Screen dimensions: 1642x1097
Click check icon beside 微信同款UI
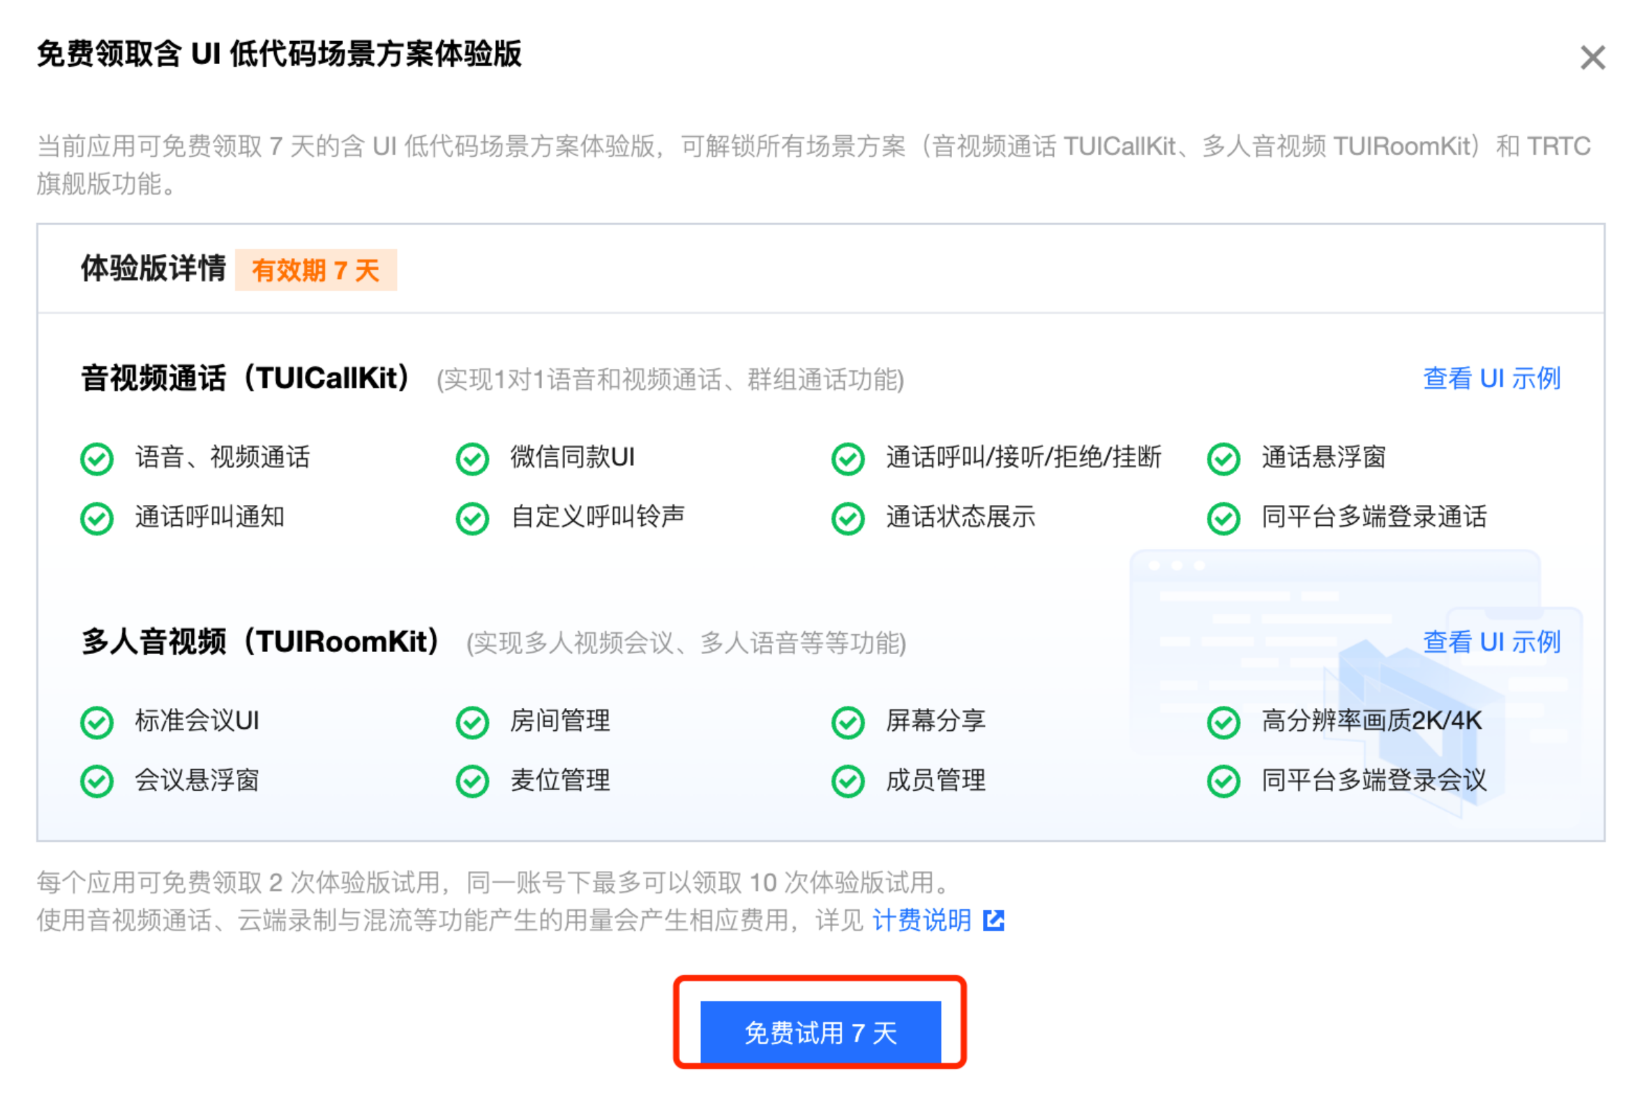(472, 459)
